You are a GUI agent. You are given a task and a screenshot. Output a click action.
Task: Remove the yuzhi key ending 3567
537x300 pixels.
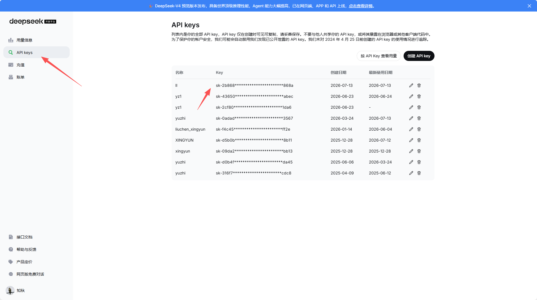419,118
